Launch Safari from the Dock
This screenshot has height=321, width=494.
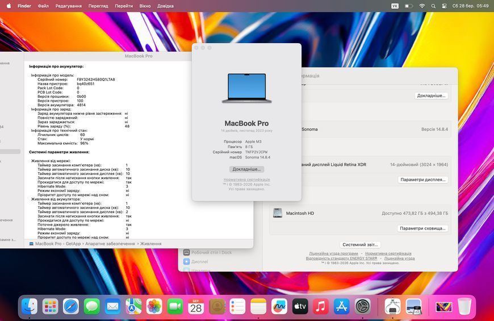[71, 306]
